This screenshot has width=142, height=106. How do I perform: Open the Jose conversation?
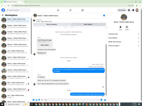(x=15, y=52)
